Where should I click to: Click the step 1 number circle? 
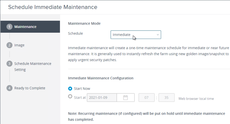point(10,27)
